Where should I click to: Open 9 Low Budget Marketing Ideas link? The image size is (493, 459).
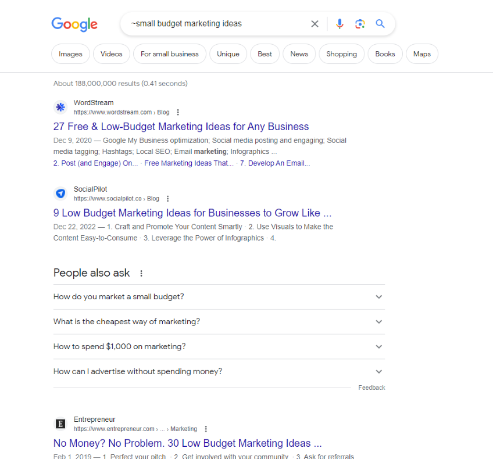[192, 213]
